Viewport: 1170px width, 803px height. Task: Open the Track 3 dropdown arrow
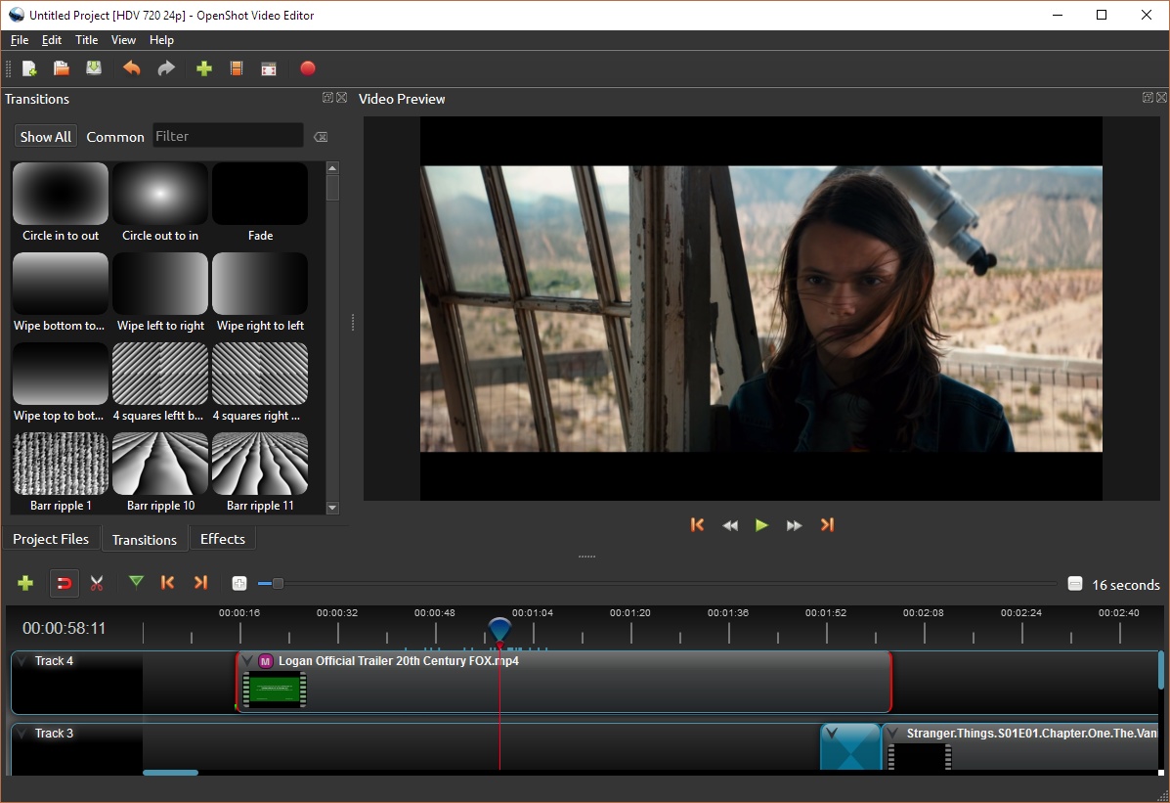(22, 734)
